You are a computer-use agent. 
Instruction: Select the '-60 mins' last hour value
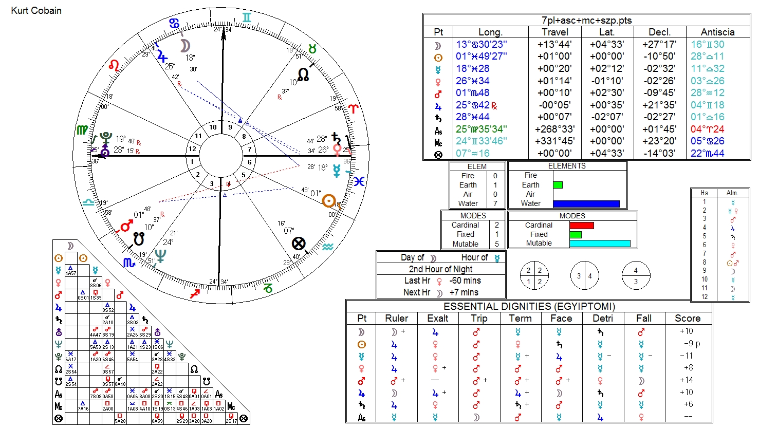[x=465, y=281]
